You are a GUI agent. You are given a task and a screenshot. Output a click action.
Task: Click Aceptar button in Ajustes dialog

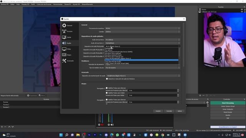tap(158, 111)
